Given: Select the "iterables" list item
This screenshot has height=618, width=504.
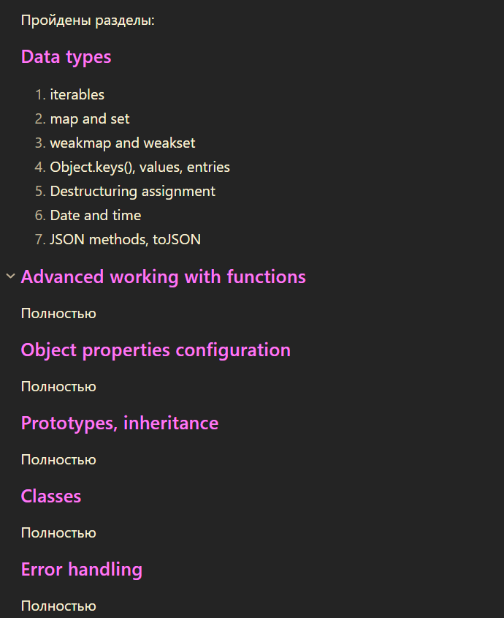Looking at the screenshot, I should [77, 94].
